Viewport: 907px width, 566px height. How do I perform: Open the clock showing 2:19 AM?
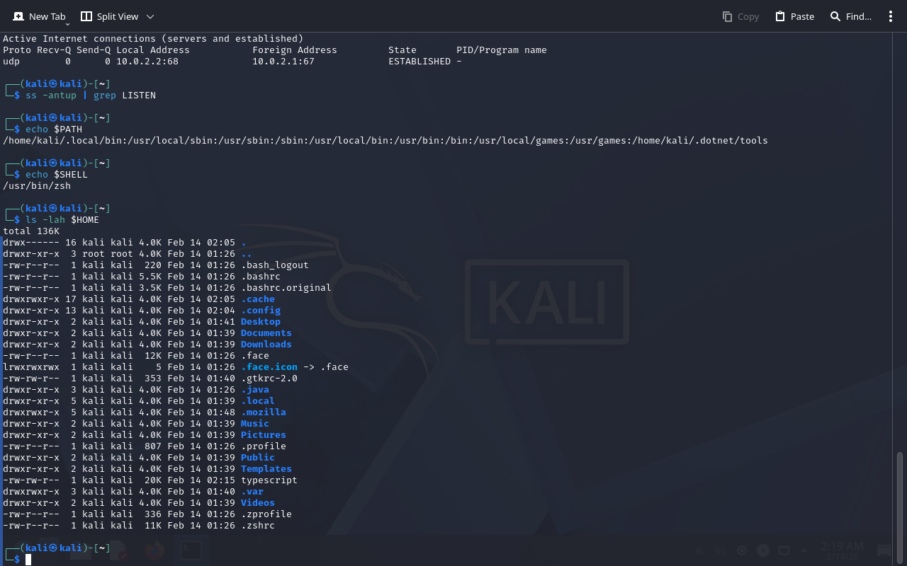click(842, 550)
